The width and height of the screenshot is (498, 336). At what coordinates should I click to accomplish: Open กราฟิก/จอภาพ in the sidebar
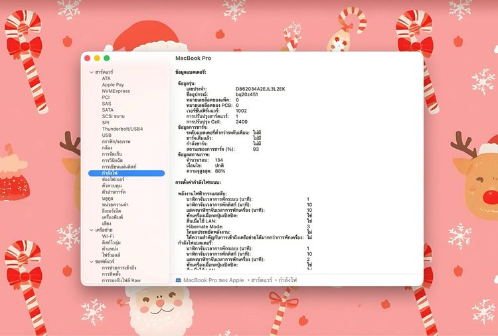tap(116, 141)
